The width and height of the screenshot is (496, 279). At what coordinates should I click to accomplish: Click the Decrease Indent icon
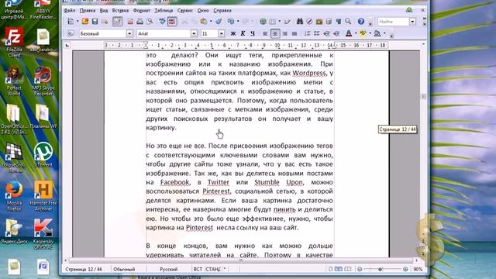point(327,33)
